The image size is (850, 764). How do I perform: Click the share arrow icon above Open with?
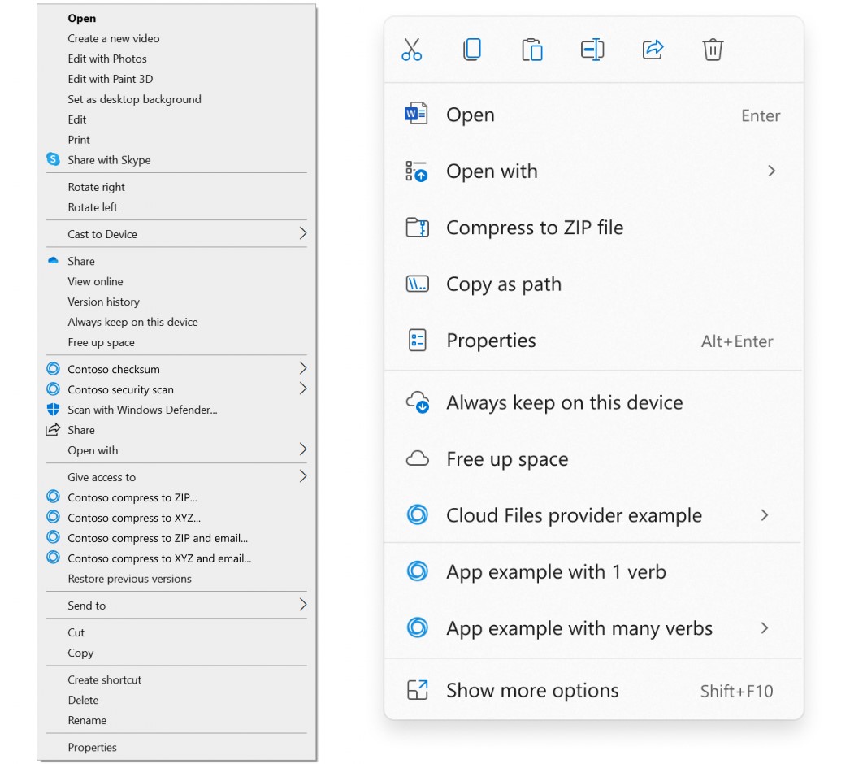53,429
